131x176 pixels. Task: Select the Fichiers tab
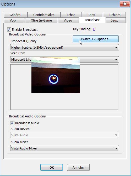coord(114,15)
